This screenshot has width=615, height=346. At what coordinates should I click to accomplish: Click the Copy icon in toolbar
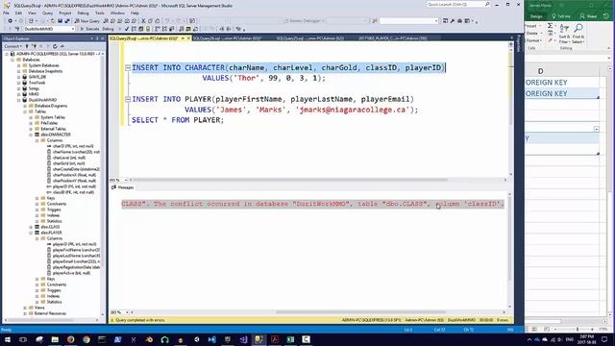coord(150,21)
